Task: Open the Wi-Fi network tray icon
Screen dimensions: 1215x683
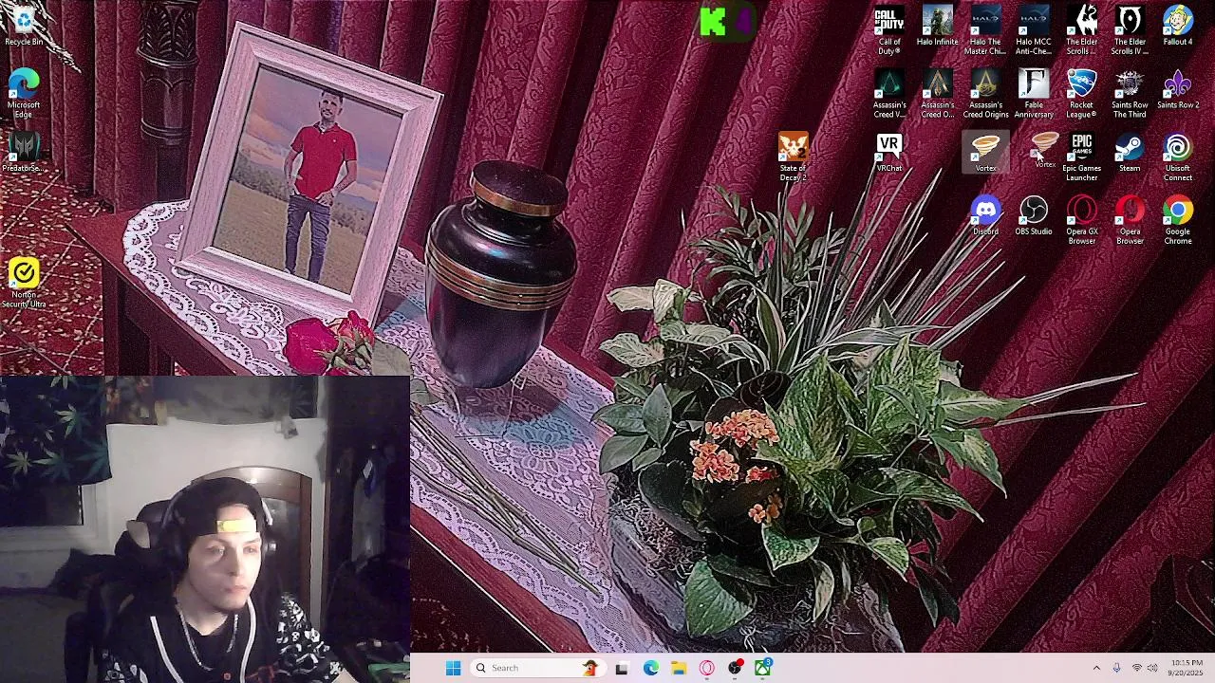Action: (1136, 668)
